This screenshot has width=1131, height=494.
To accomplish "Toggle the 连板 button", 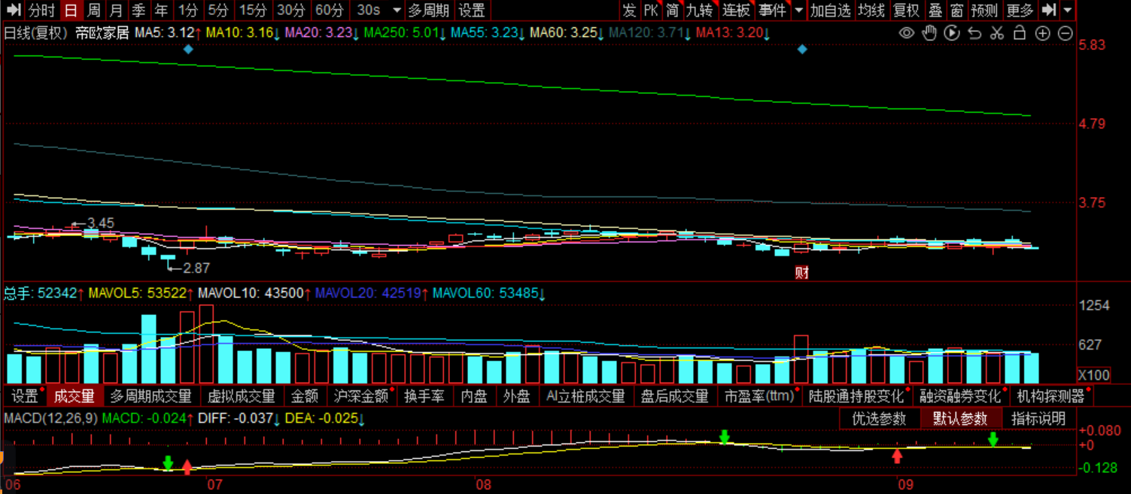I will tap(736, 11).
